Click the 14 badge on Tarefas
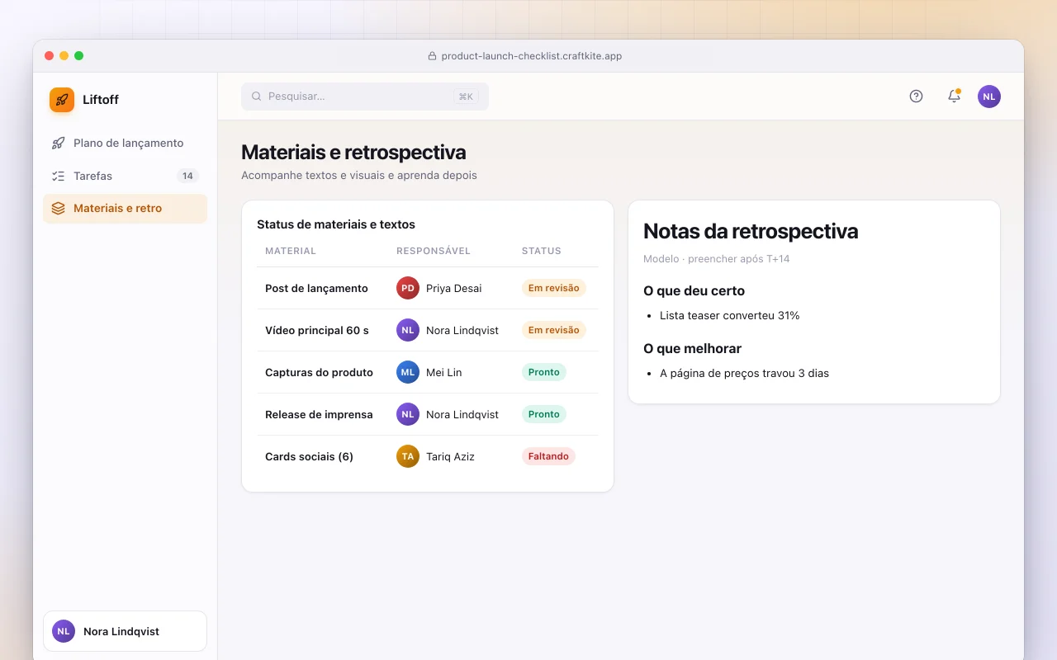 pos(187,176)
